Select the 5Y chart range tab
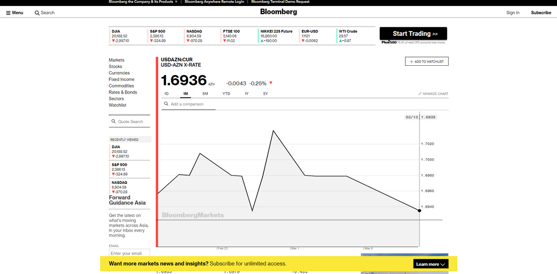 [x=265, y=94]
